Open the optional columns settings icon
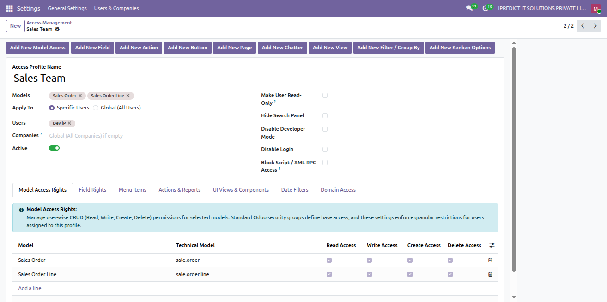The image size is (607, 302). click(492, 245)
